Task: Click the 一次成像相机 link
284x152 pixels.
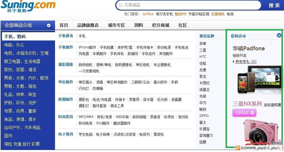Action: (89, 71)
